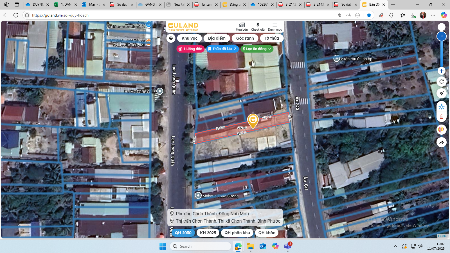Switch to the Mail browser tab

point(94,4)
